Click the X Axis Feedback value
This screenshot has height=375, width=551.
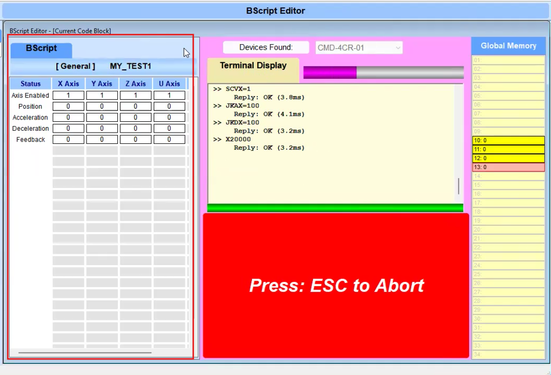68,139
